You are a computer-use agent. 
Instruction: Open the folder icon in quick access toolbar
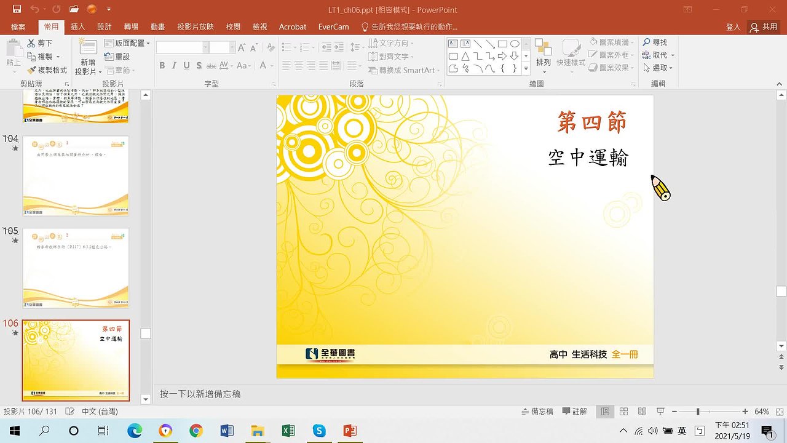click(74, 9)
